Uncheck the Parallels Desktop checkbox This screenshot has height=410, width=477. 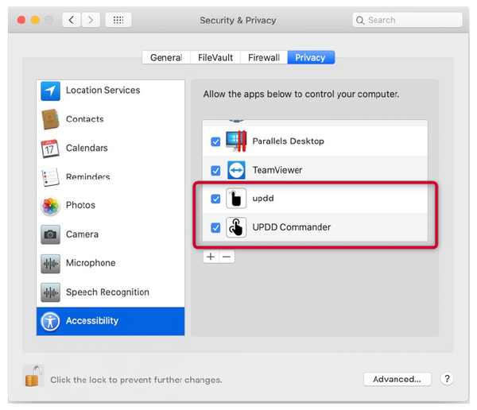(x=215, y=141)
